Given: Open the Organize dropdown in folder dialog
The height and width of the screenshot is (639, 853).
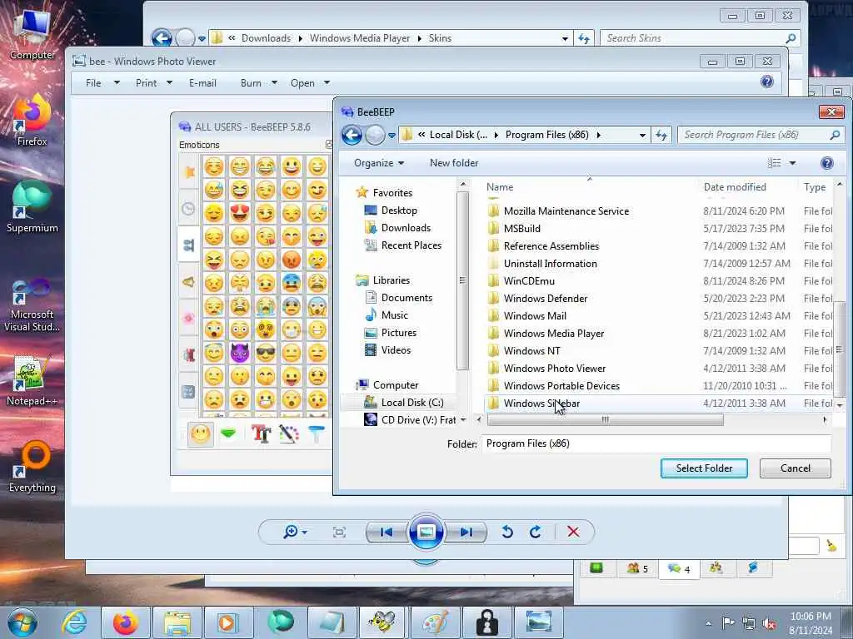Looking at the screenshot, I should click(379, 163).
